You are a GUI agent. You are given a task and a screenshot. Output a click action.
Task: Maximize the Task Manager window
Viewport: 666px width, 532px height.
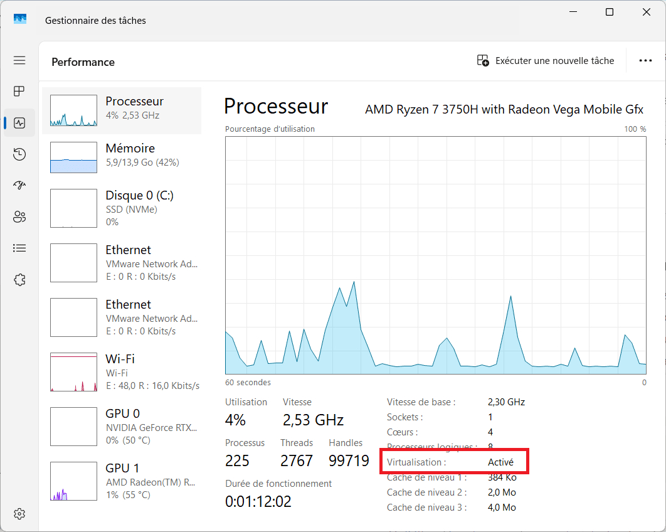pos(610,12)
